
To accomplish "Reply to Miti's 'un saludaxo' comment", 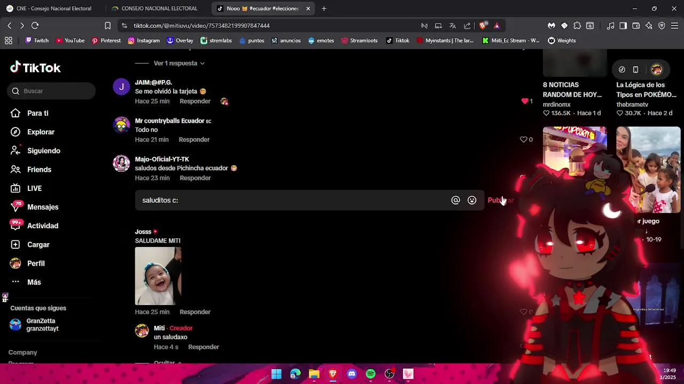I will [x=204, y=347].
